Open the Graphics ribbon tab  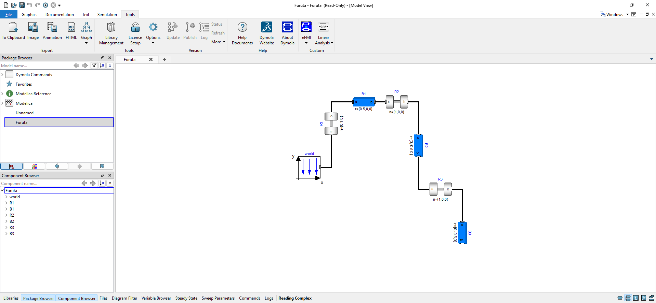pos(29,15)
